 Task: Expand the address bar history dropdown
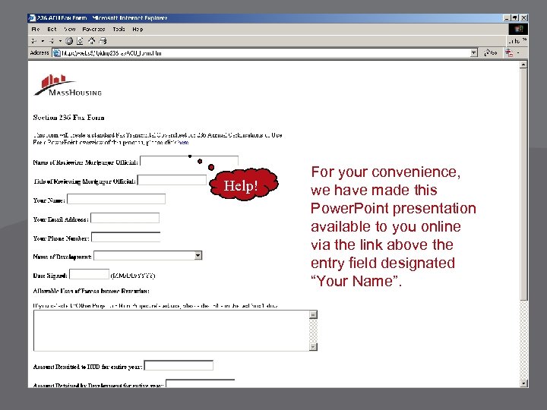[x=474, y=53]
